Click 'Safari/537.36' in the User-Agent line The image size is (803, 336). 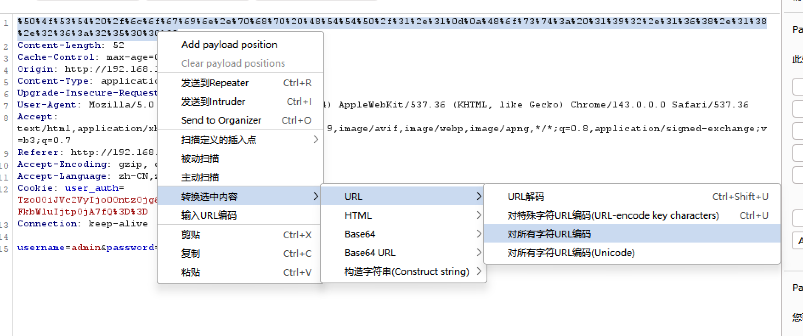[710, 104]
